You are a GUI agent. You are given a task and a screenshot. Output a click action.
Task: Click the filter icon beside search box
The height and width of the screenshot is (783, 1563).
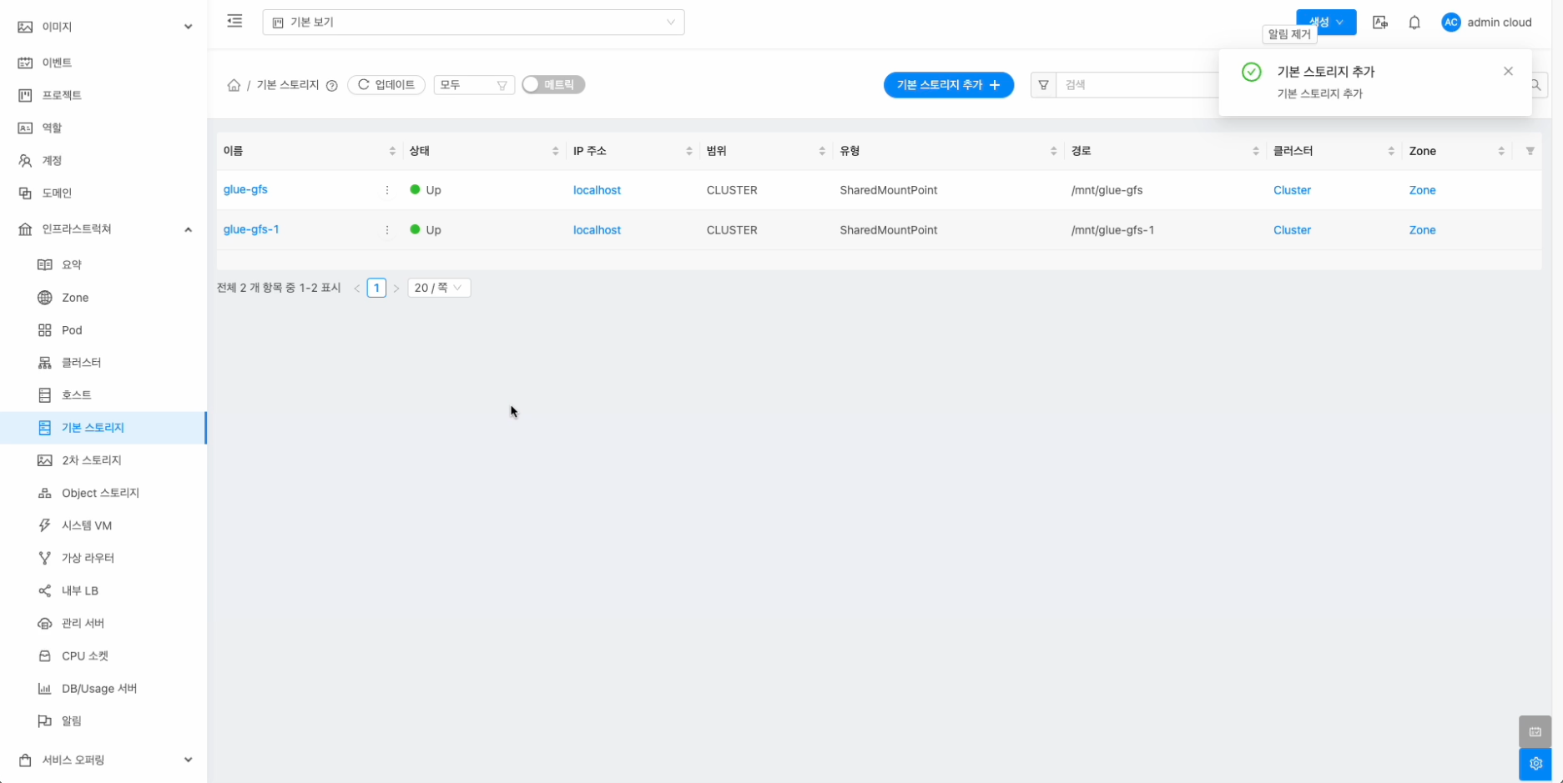[x=1043, y=85]
